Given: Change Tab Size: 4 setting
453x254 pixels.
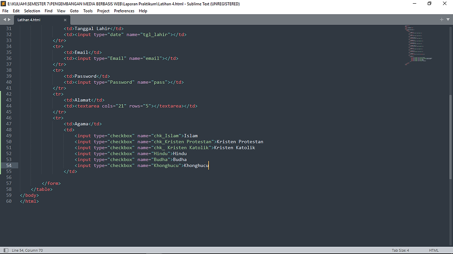Looking at the screenshot, I should [x=400, y=250].
